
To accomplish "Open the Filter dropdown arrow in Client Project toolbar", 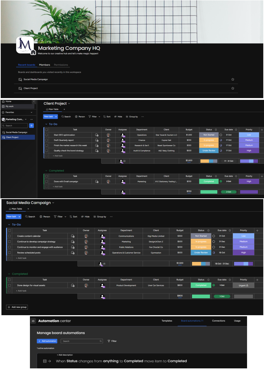I will [x=99, y=117].
